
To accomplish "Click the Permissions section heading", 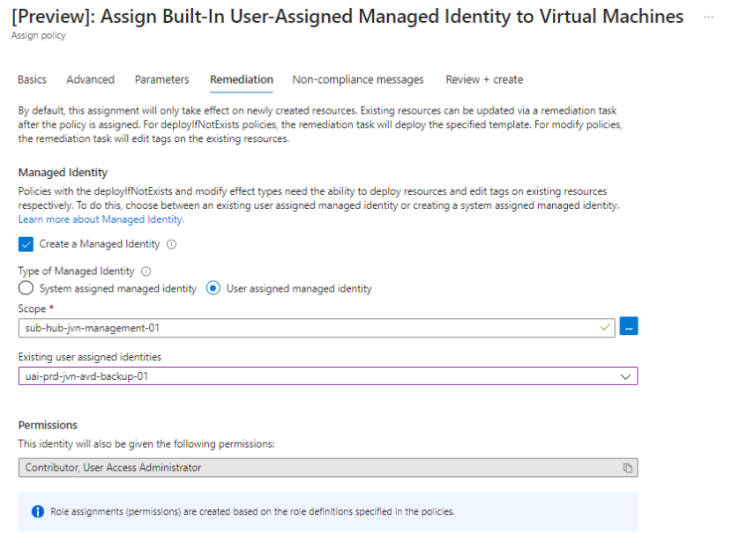I will click(48, 426).
